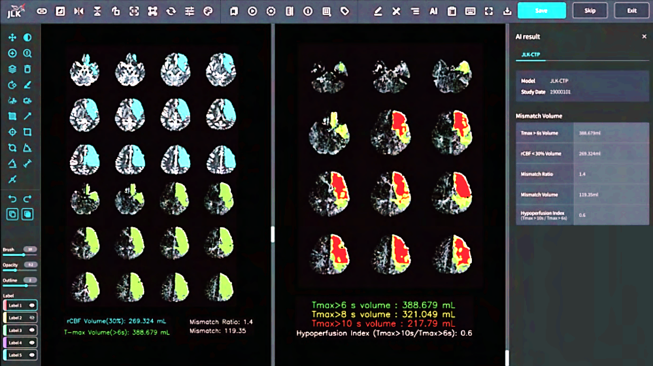Click the download icon in toolbar
The image size is (653, 366).
click(507, 11)
